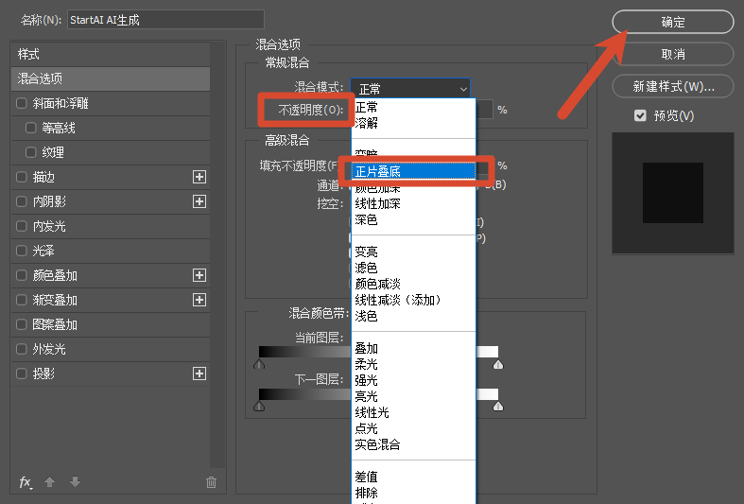This screenshot has width=744, height=504.
Task: Enable the 纹理 checkbox
Action: pos(31,152)
